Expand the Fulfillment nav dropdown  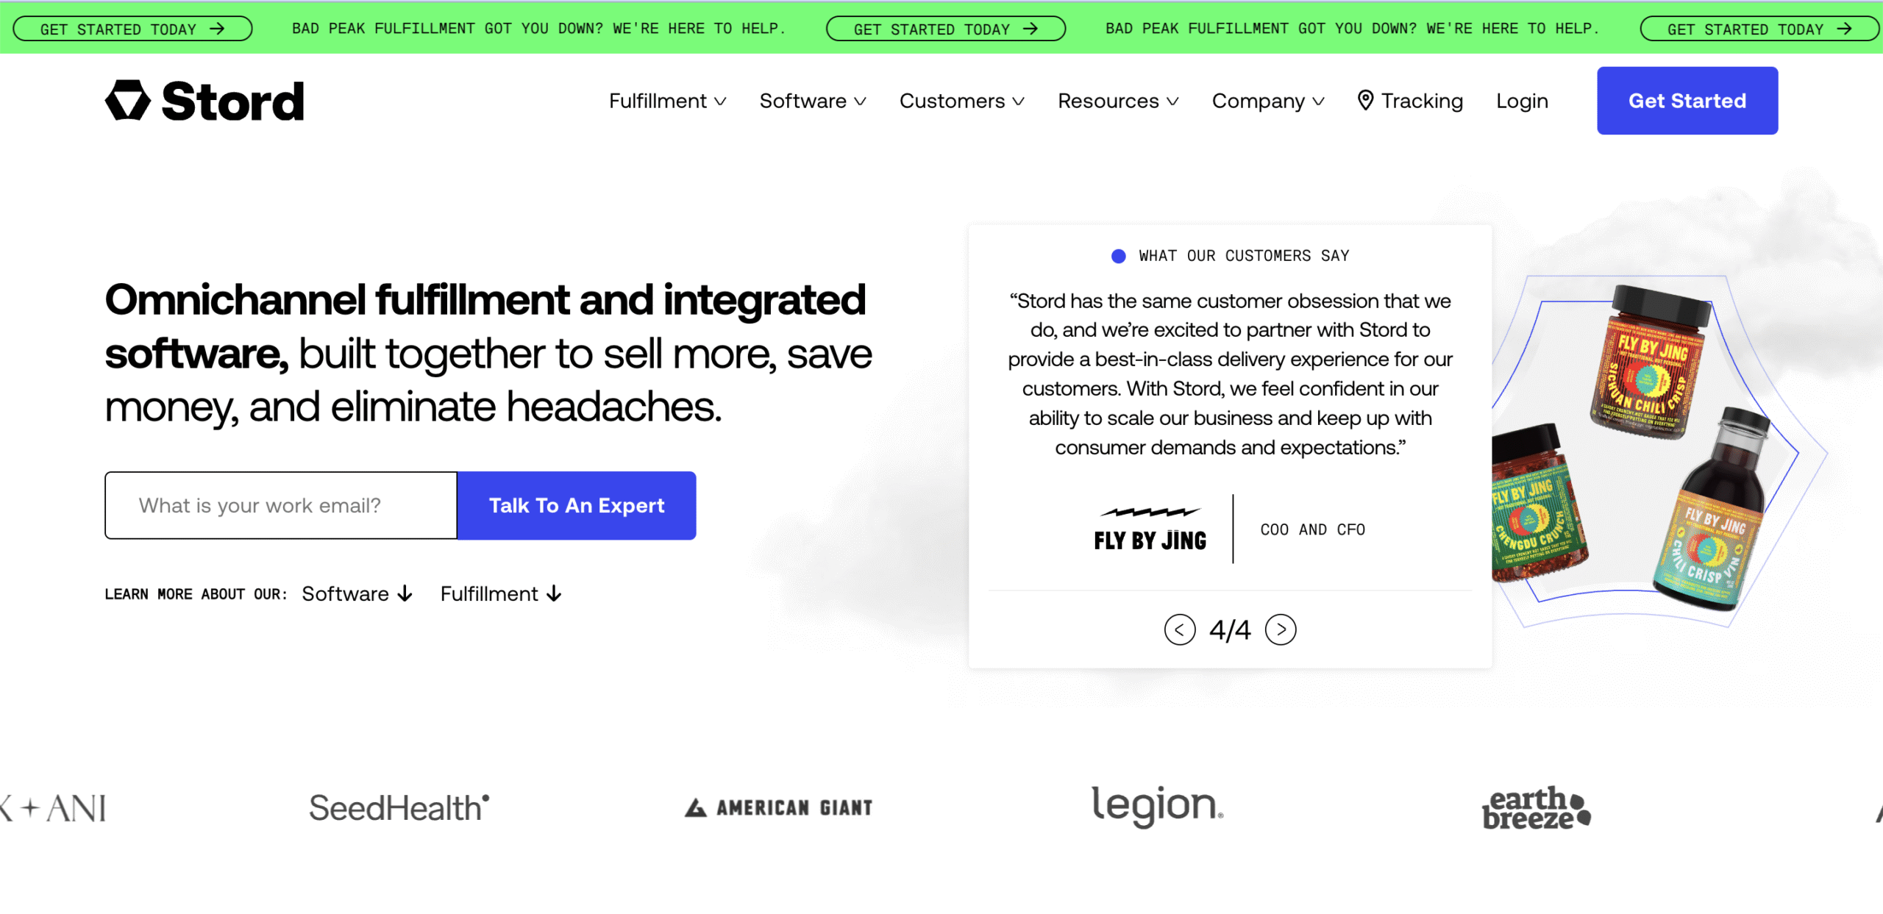click(667, 101)
